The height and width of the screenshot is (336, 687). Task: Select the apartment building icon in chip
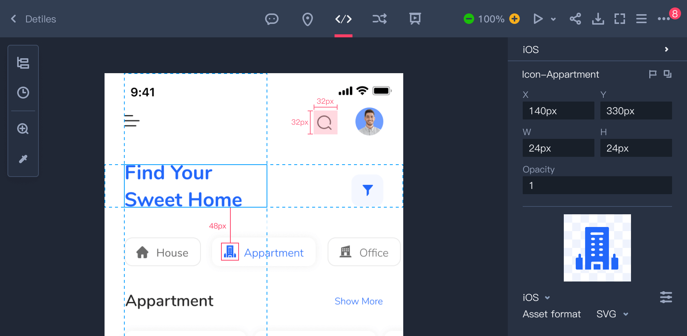tap(230, 252)
